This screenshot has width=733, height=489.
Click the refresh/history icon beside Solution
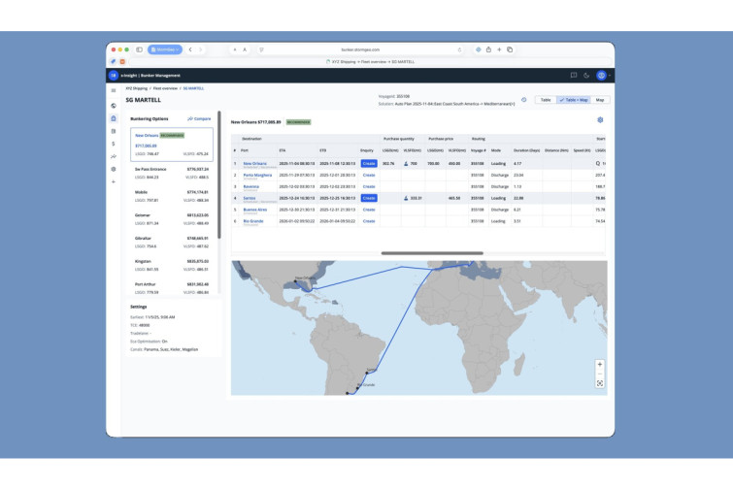click(x=523, y=100)
